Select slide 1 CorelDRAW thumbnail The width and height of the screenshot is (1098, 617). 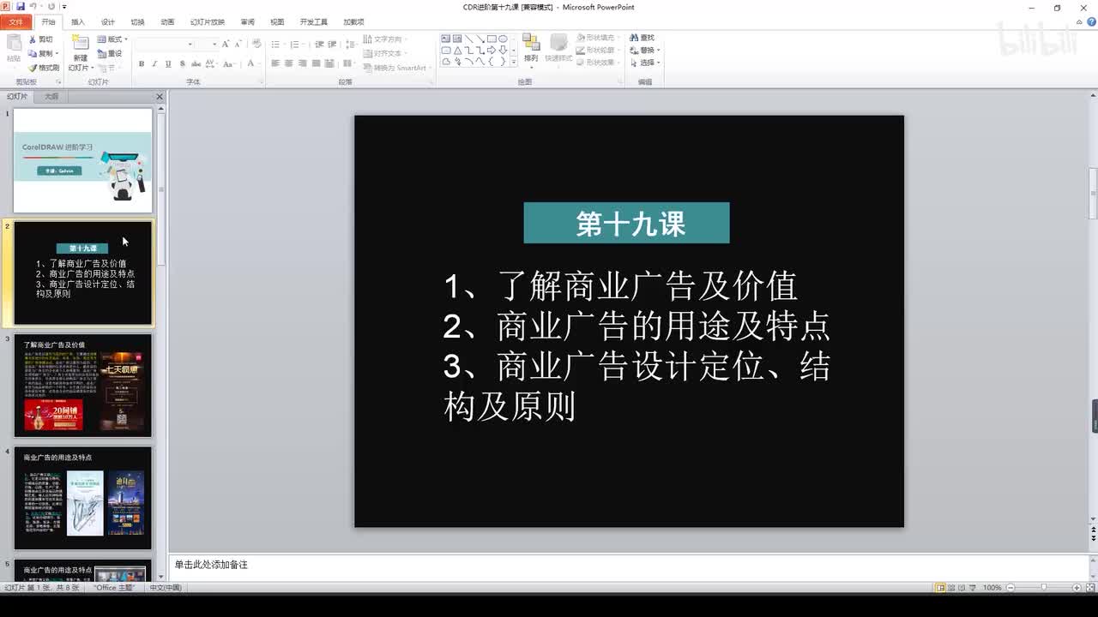[x=82, y=160]
